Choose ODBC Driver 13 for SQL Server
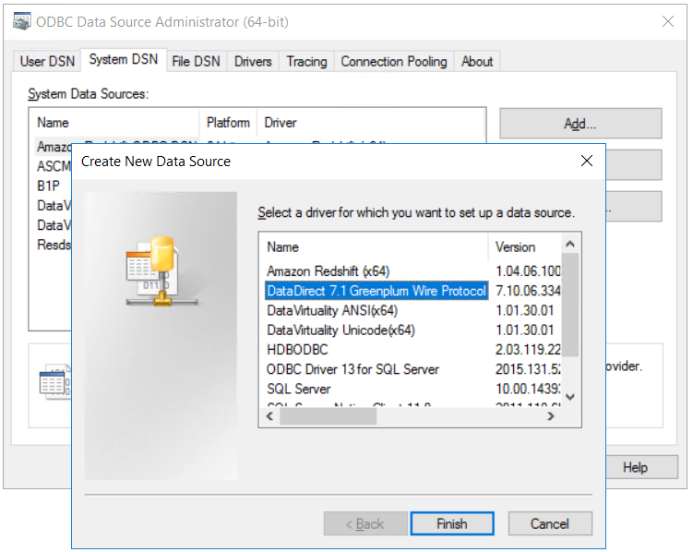 352,369
